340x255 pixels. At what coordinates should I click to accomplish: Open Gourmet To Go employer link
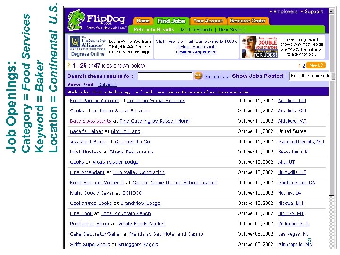click(132, 142)
